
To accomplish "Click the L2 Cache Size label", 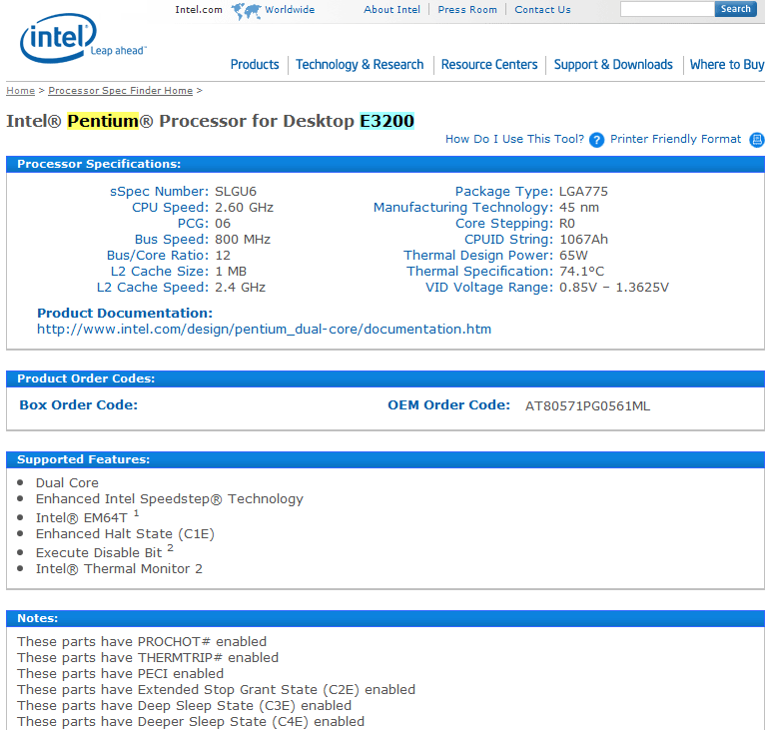I will pos(160,271).
